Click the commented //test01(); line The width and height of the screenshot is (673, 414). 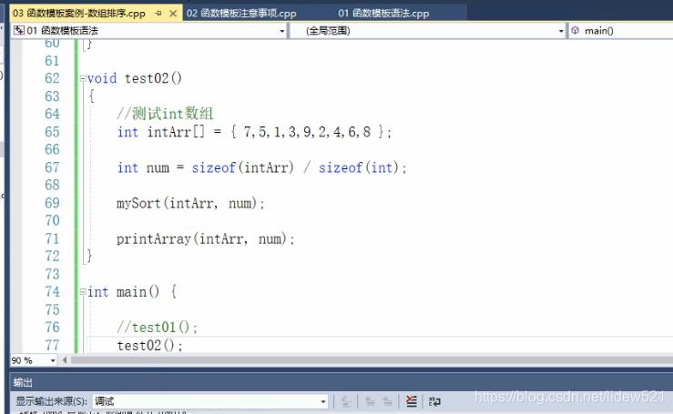pyautogui.click(x=157, y=328)
